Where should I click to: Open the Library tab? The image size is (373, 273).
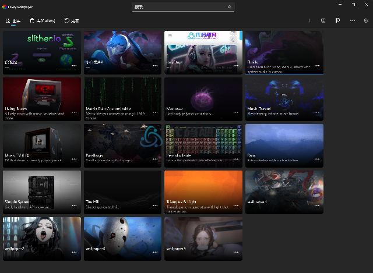pyautogui.click(x=13, y=21)
